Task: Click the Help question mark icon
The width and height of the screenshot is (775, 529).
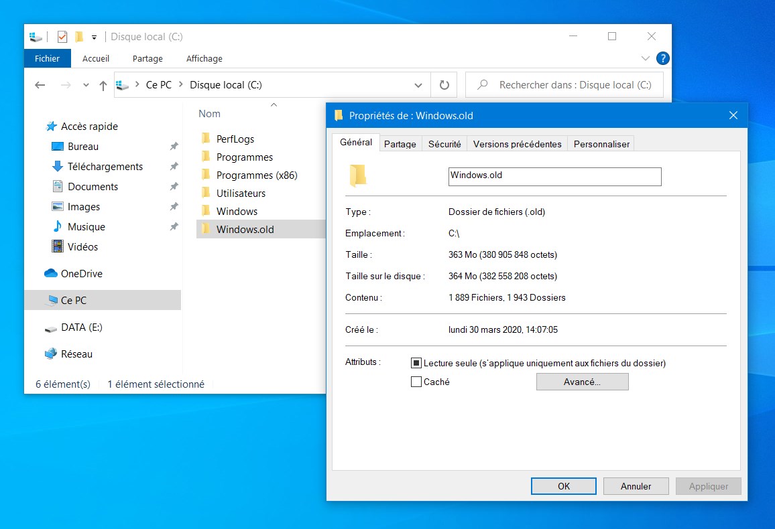Action: (662, 58)
